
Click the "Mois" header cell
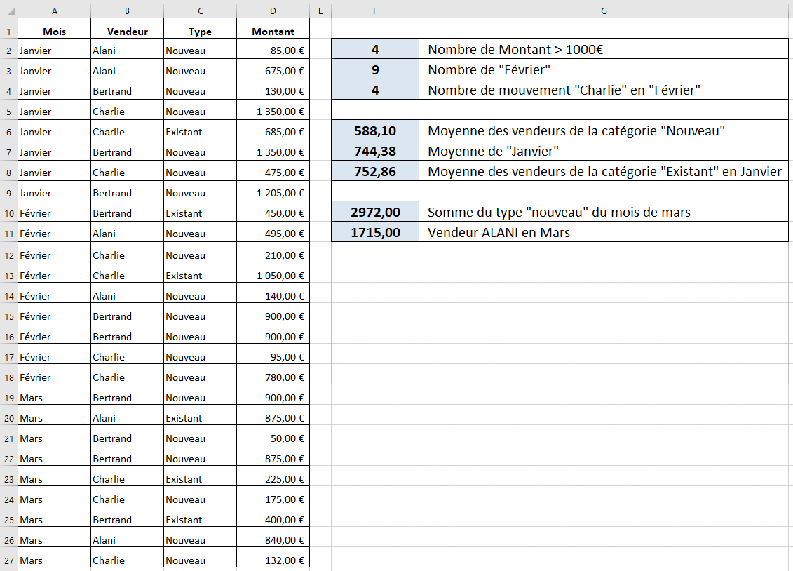[54, 32]
